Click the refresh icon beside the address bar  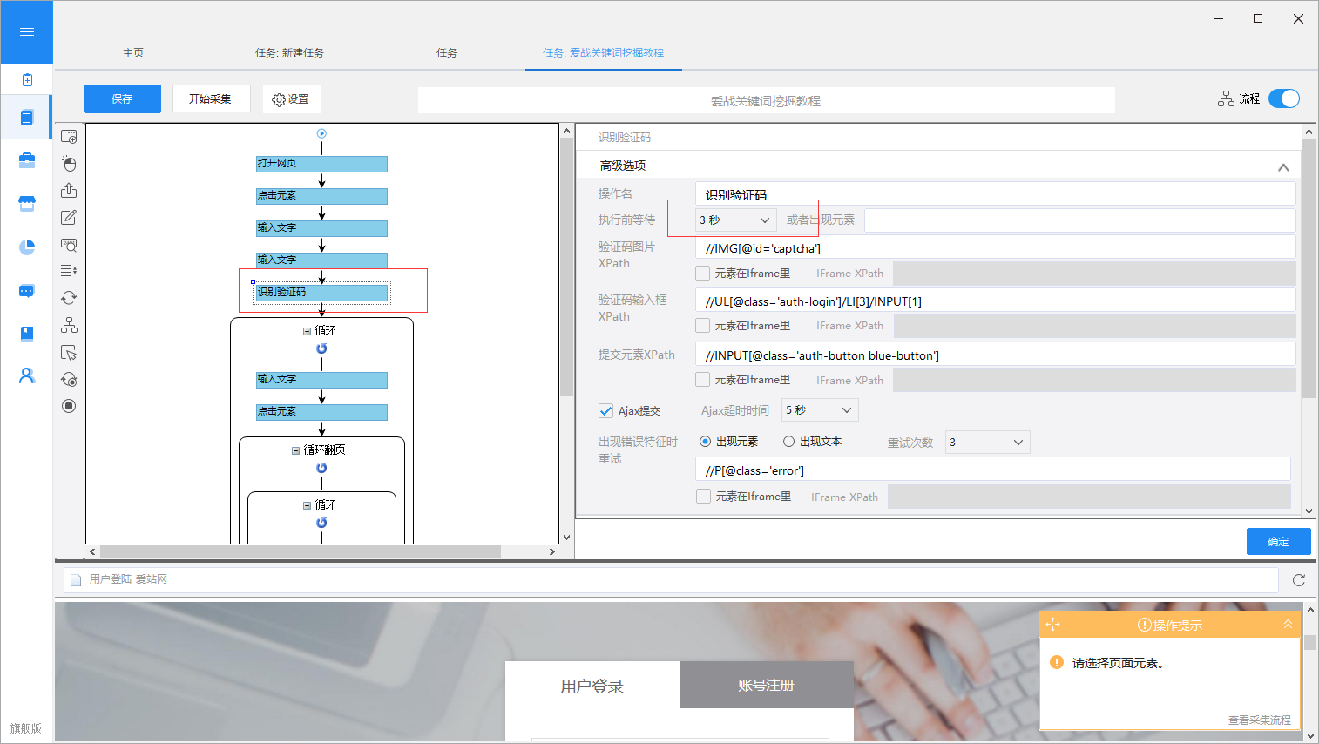[1298, 580]
